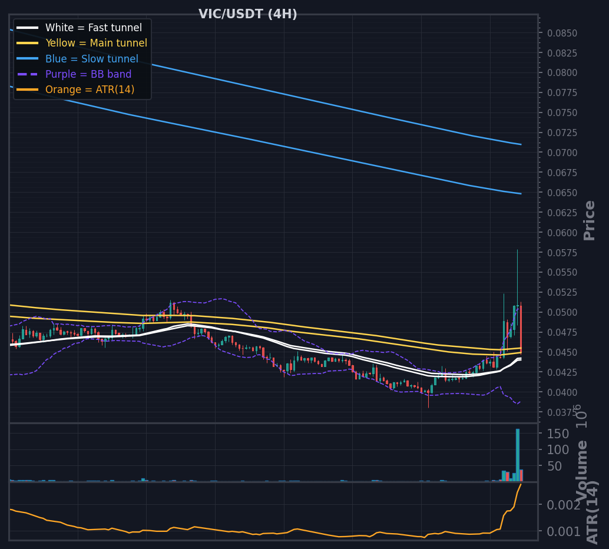This screenshot has height=549, width=609.
Task: Click the latest red candle body
Action: click(x=521, y=329)
